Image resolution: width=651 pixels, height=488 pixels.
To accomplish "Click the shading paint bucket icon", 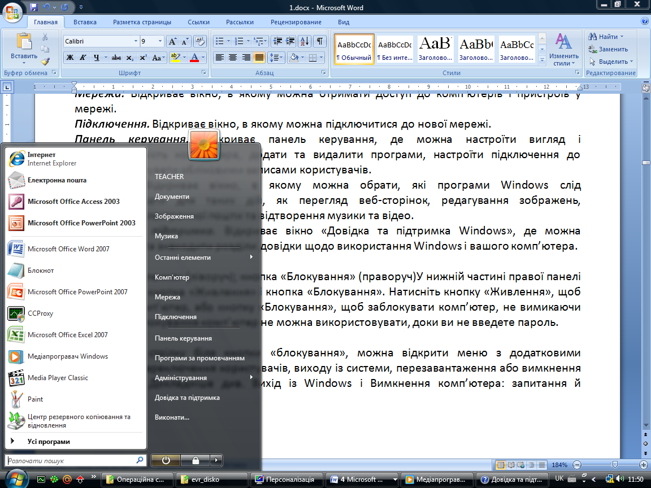I will (293, 58).
